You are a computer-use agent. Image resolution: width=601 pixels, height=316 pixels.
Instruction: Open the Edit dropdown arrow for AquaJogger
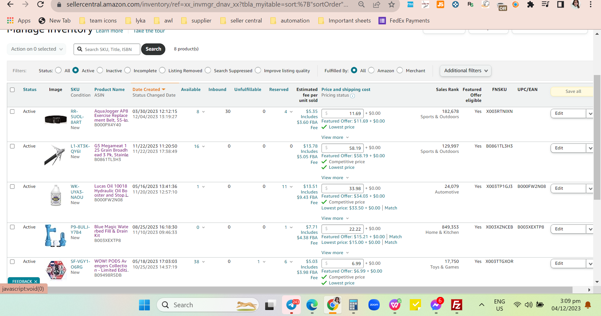click(590, 113)
